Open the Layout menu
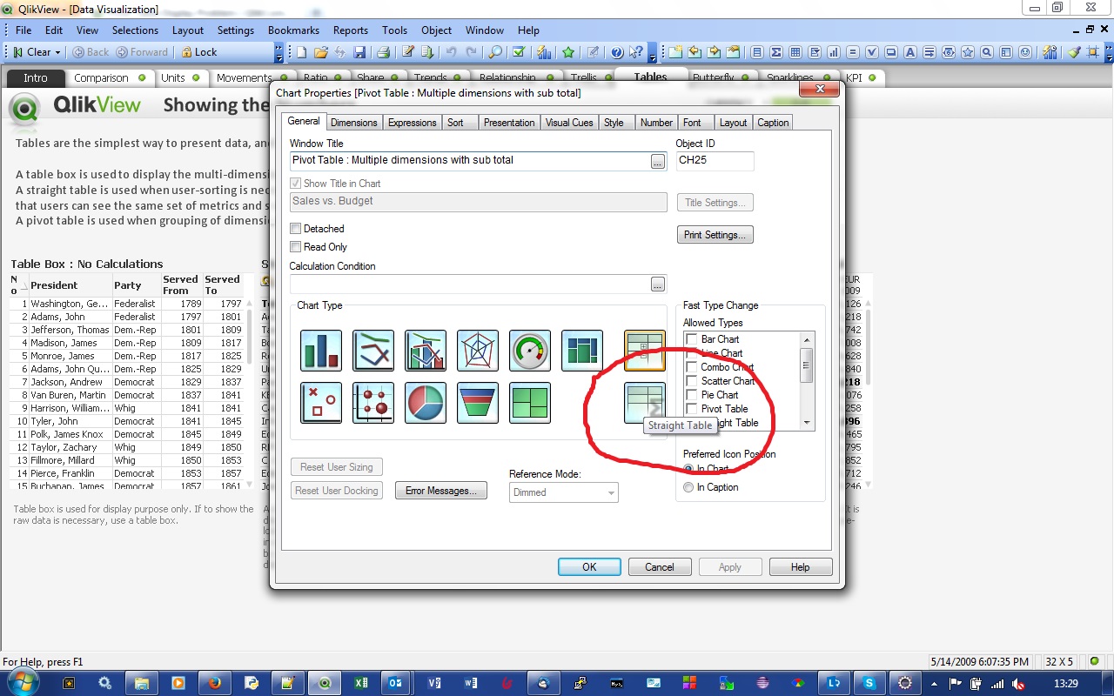 188,30
